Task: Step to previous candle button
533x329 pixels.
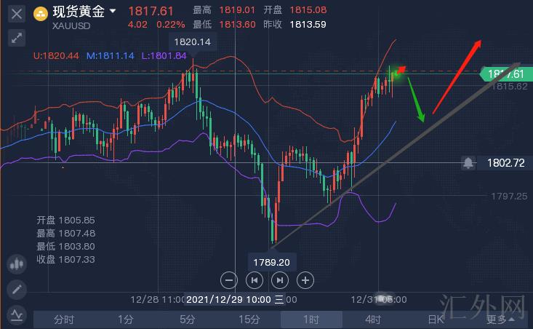Action: pos(255,280)
